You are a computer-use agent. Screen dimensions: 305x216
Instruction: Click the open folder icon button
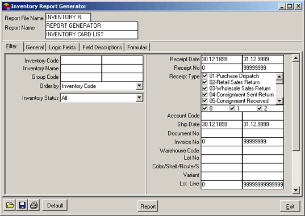pyautogui.click(x=10, y=205)
